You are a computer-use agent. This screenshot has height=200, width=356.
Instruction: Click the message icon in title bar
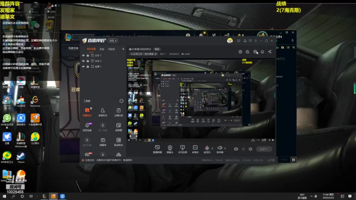pos(239,41)
